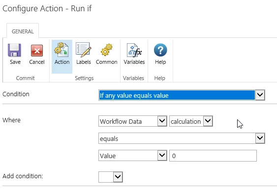Screen dimensions: 277x192
Task: Click the Commit group label
Action: tap(25, 78)
